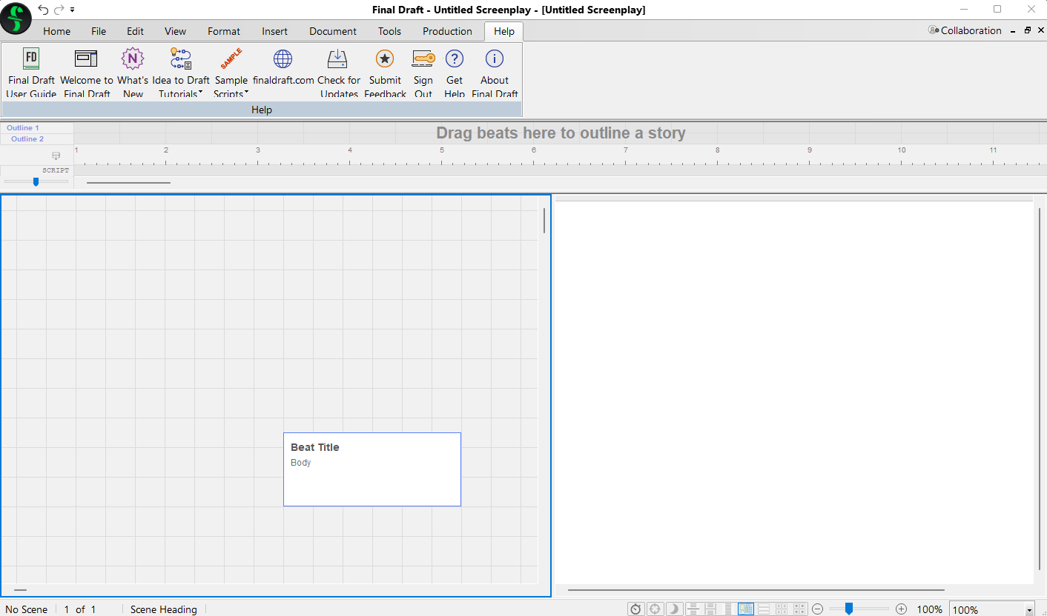Switch to the four-card grid view icon

click(x=799, y=609)
